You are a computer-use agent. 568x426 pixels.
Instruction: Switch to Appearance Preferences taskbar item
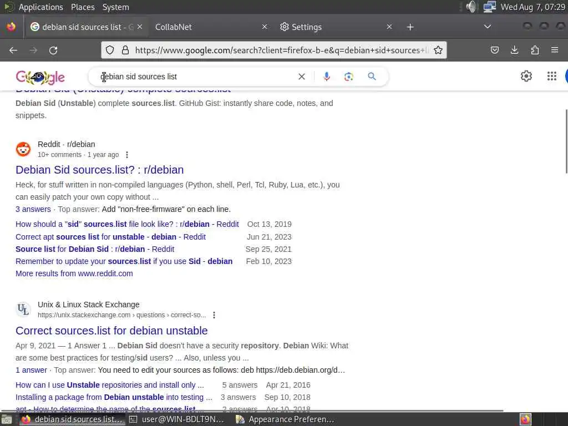(x=285, y=419)
